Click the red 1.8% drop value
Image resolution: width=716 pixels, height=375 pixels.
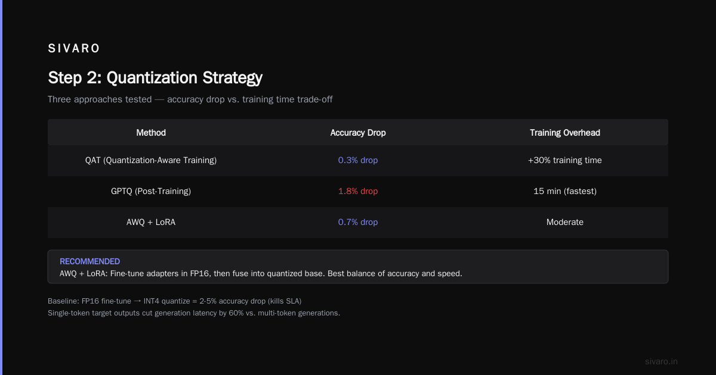click(x=358, y=191)
